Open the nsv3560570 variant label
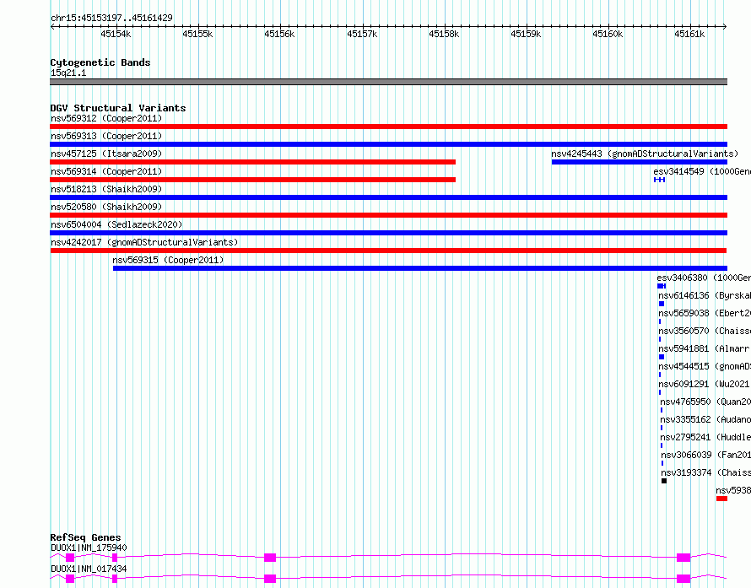The image size is (751, 588). pyautogui.click(x=705, y=331)
